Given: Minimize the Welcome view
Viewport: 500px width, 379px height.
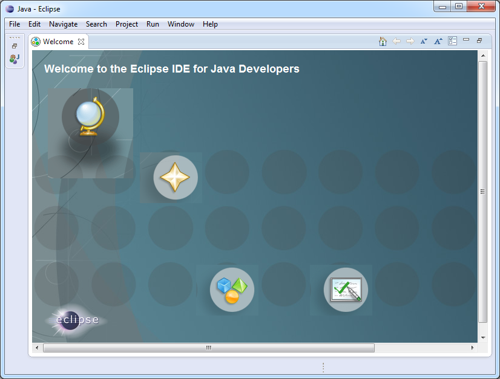Looking at the screenshot, I should pos(466,40).
